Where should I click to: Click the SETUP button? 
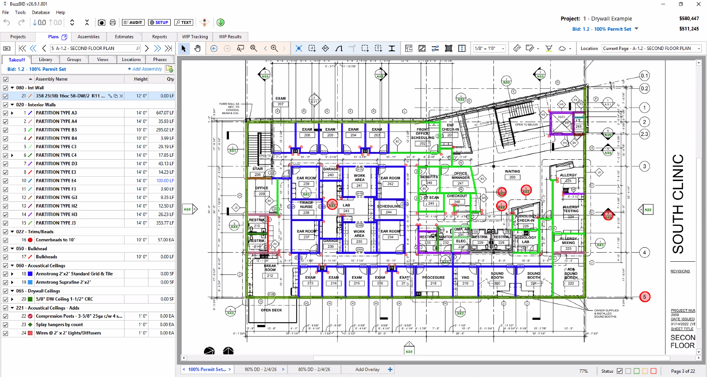159,22
